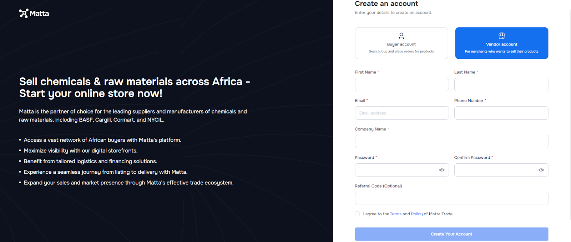Click into the Password field

pyautogui.click(x=402, y=170)
